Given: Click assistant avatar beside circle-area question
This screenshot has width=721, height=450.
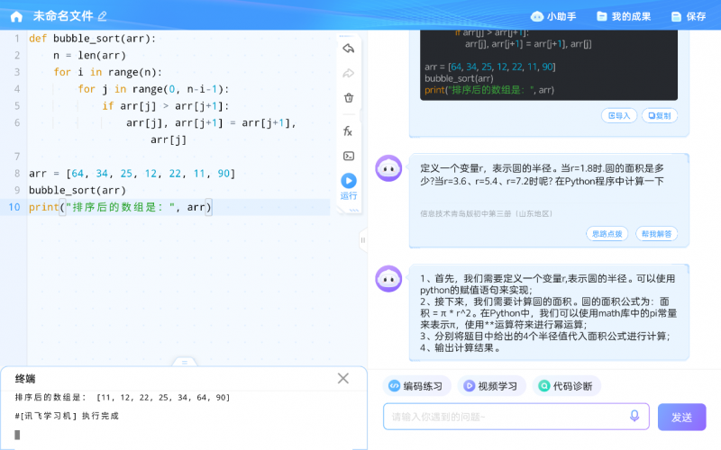Looking at the screenshot, I should coord(388,168).
